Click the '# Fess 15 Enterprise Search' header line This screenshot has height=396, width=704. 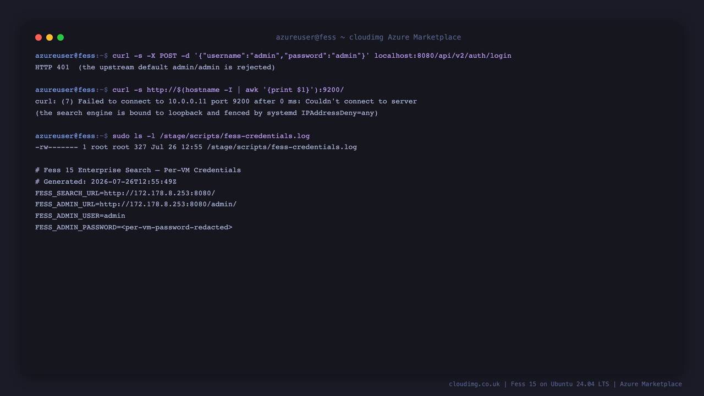138,170
